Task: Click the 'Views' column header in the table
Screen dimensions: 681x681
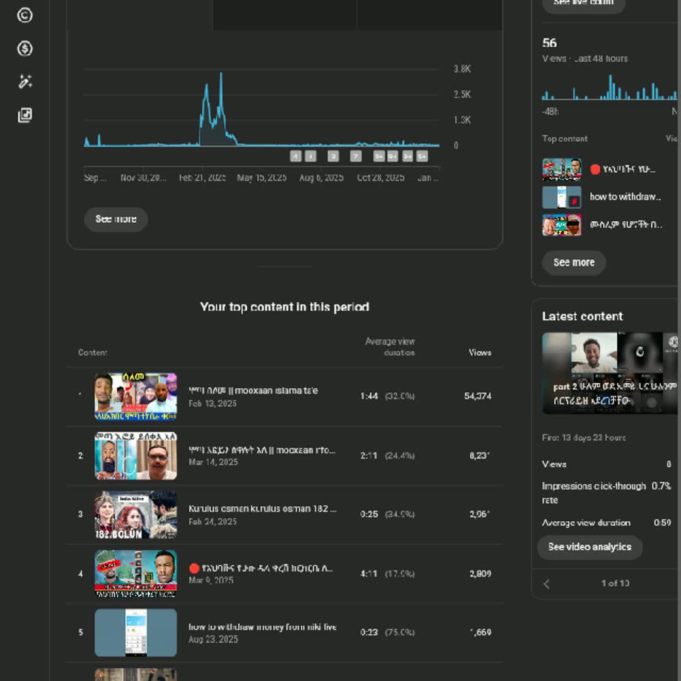Action: (480, 352)
